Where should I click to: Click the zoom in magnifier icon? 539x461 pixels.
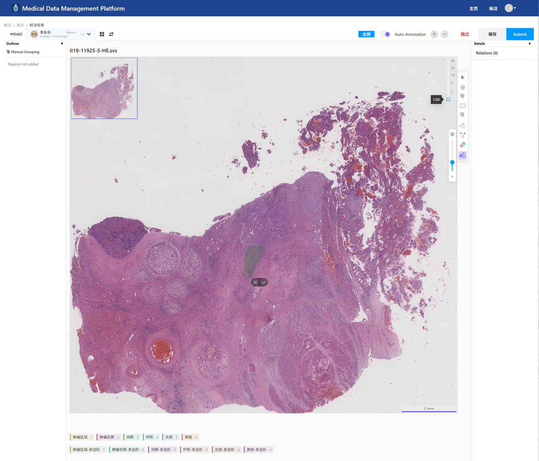(x=462, y=96)
